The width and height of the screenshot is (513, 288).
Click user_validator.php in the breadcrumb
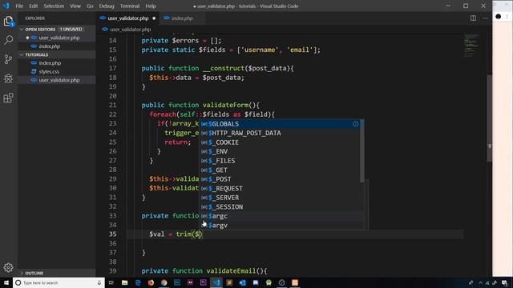pyautogui.click(x=130, y=30)
